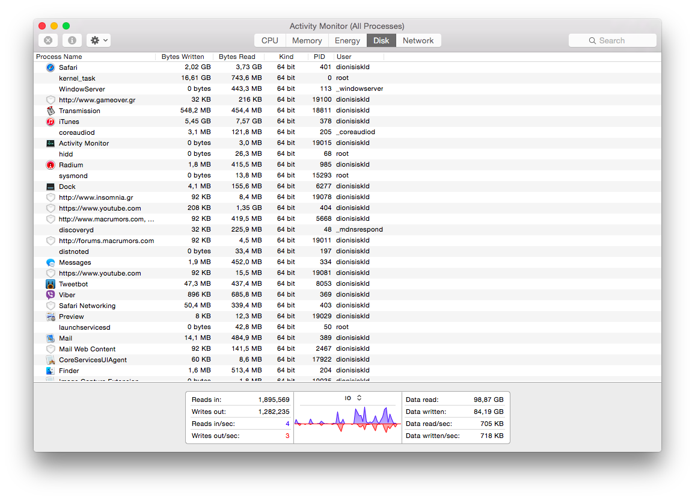The image size is (695, 500).
Task: Select the WindowServer process row
Action: [x=348, y=88]
